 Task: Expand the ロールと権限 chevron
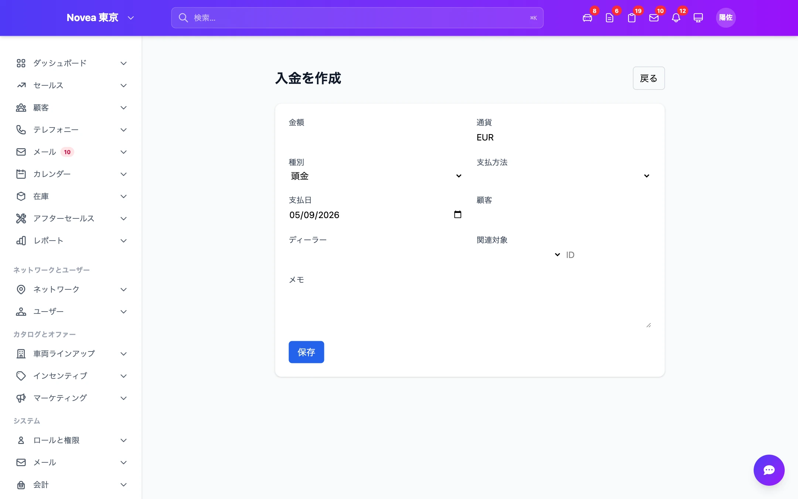[x=124, y=440]
